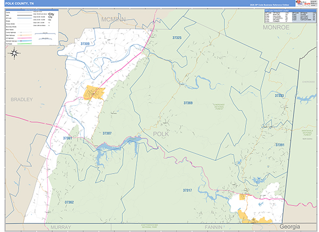Click the pink US Highways legend swatch
The width and height of the screenshot is (319, 232).
coord(24,38)
